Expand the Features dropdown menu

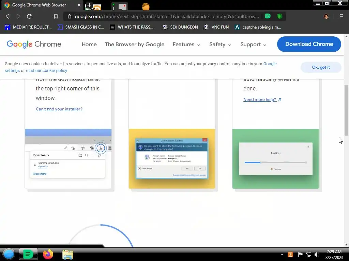tap(186, 45)
